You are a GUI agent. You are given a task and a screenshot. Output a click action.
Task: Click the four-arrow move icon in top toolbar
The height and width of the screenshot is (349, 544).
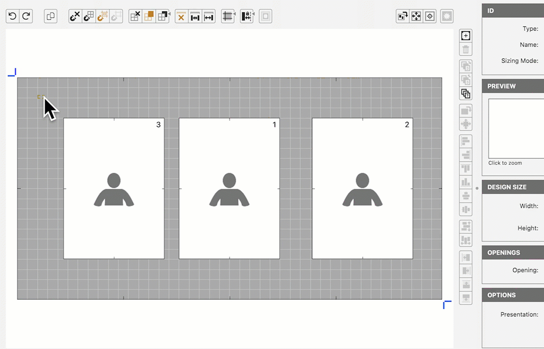coord(416,17)
